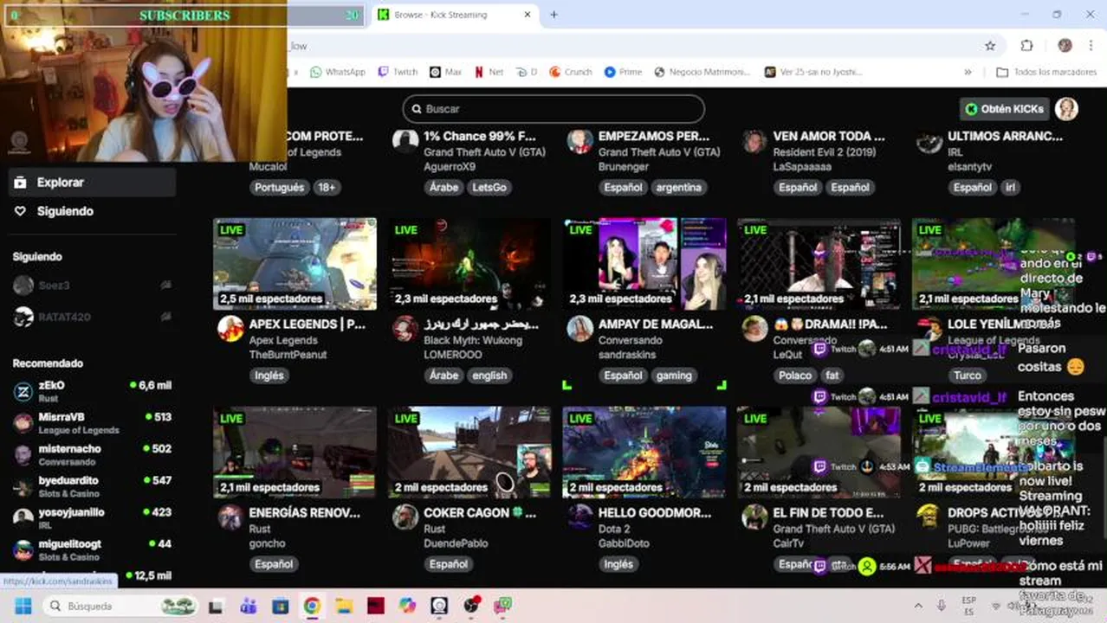Click Brunenger channel avatar

[579, 141]
